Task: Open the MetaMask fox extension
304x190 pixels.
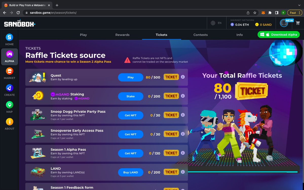Action: tap(263, 13)
